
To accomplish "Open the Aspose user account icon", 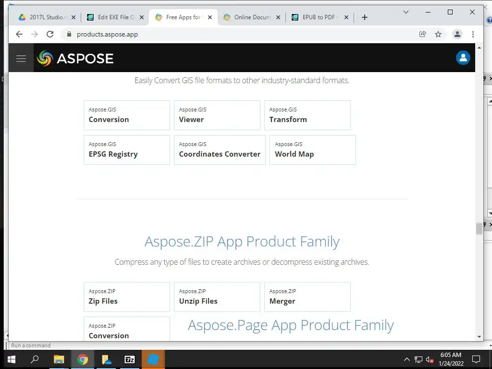I will (x=463, y=58).
